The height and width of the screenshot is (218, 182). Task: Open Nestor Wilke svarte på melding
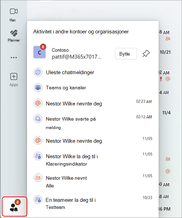[x=92, y=123]
